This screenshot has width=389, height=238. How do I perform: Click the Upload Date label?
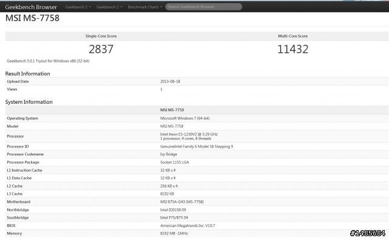coord(18,81)
